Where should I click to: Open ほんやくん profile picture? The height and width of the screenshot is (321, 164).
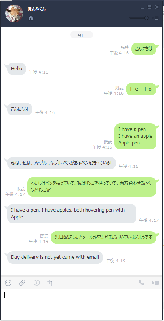click(x=14, y=13)
